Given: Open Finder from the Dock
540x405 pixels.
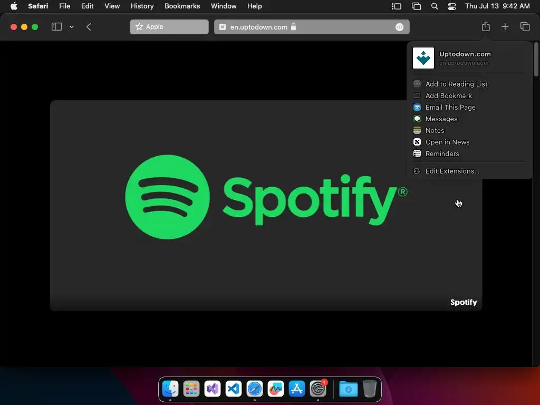Looking at the screenshot, I should click(x=170, y=389).
